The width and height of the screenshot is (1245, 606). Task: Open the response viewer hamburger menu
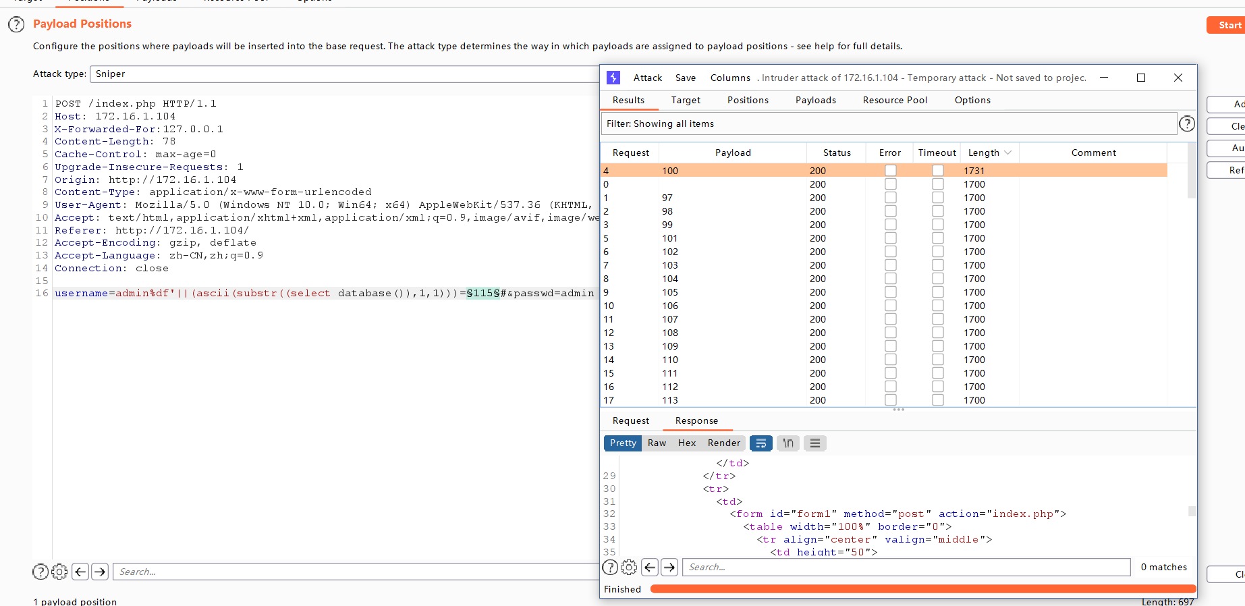tap(815, 443)
